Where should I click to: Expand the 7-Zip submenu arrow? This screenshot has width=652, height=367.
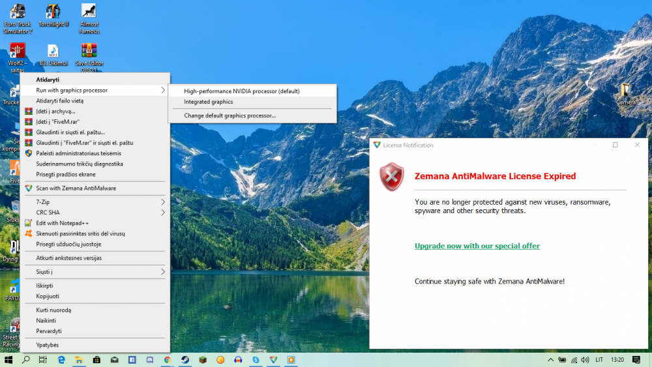pyautogui.click(x=162, y=202)
